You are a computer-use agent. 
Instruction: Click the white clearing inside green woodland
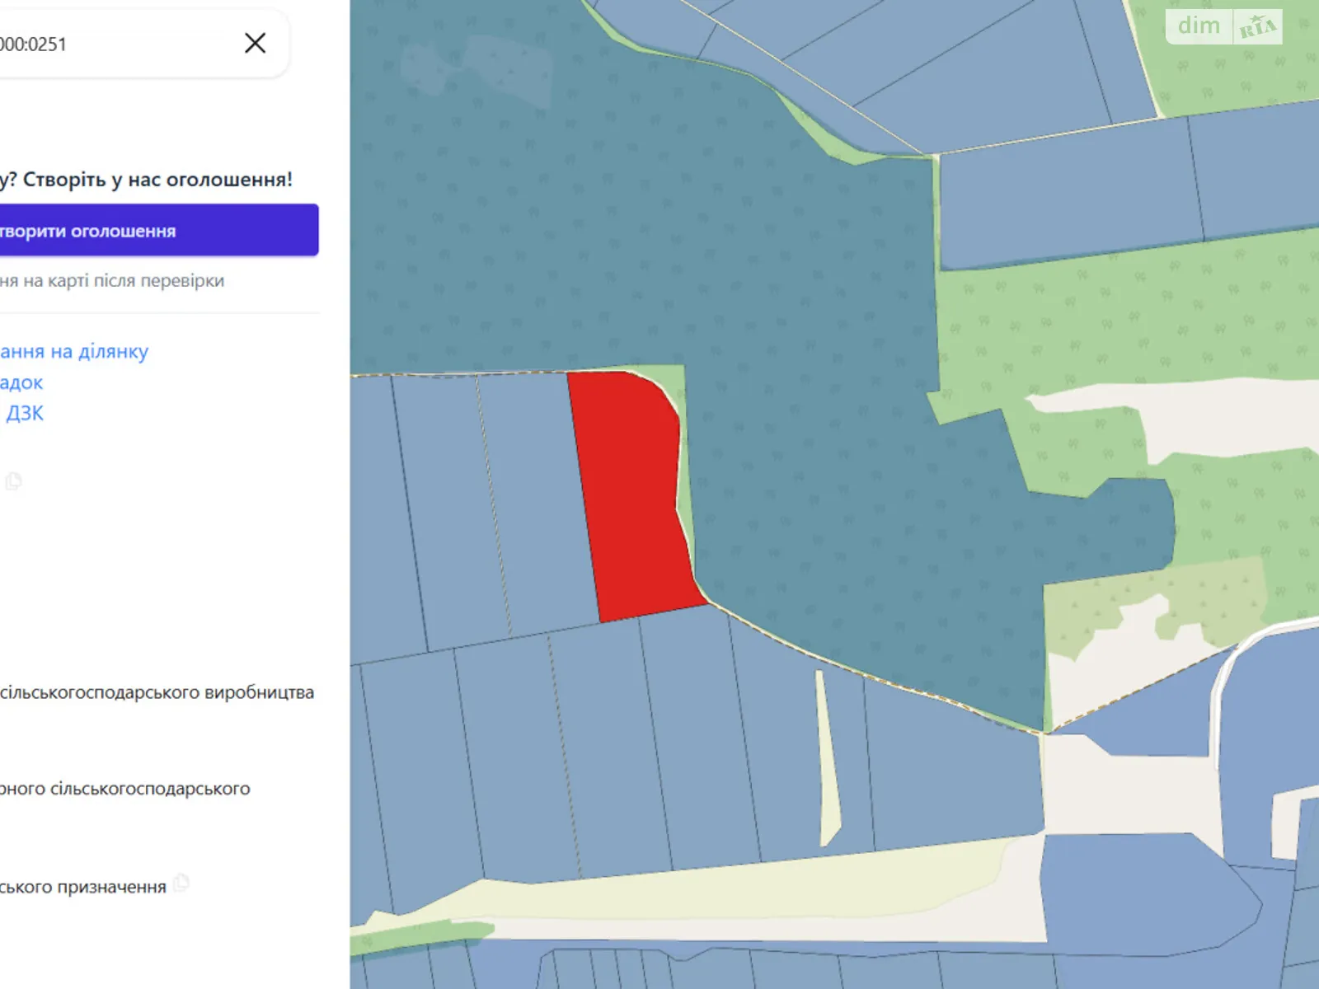point(1088,412)
